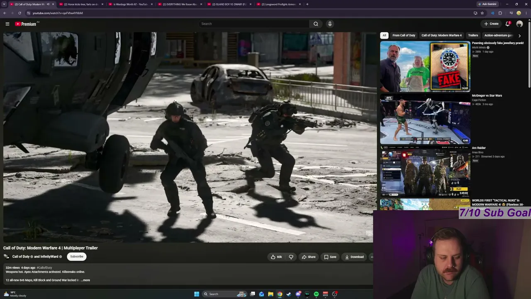
Task: Open the YouTube account avatar menu
Action: coord(519,24)
